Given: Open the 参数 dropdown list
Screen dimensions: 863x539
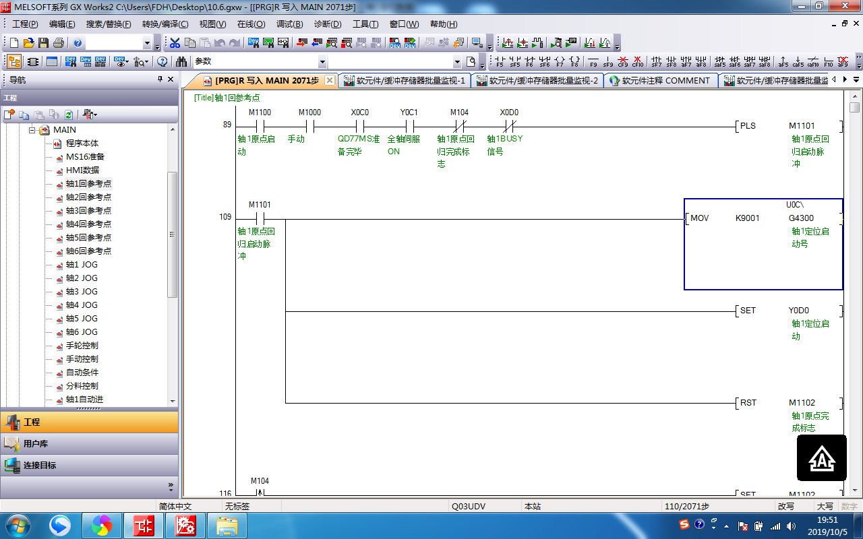Looking at the screenshot, I should coord(322,62).
